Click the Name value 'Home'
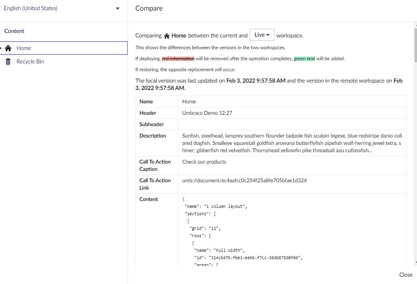The image size is (417, 284). coord(189,101)
